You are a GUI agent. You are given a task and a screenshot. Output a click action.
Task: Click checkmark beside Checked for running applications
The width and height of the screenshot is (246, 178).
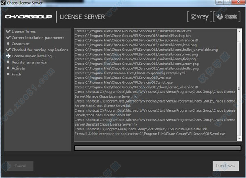point(8,50)
